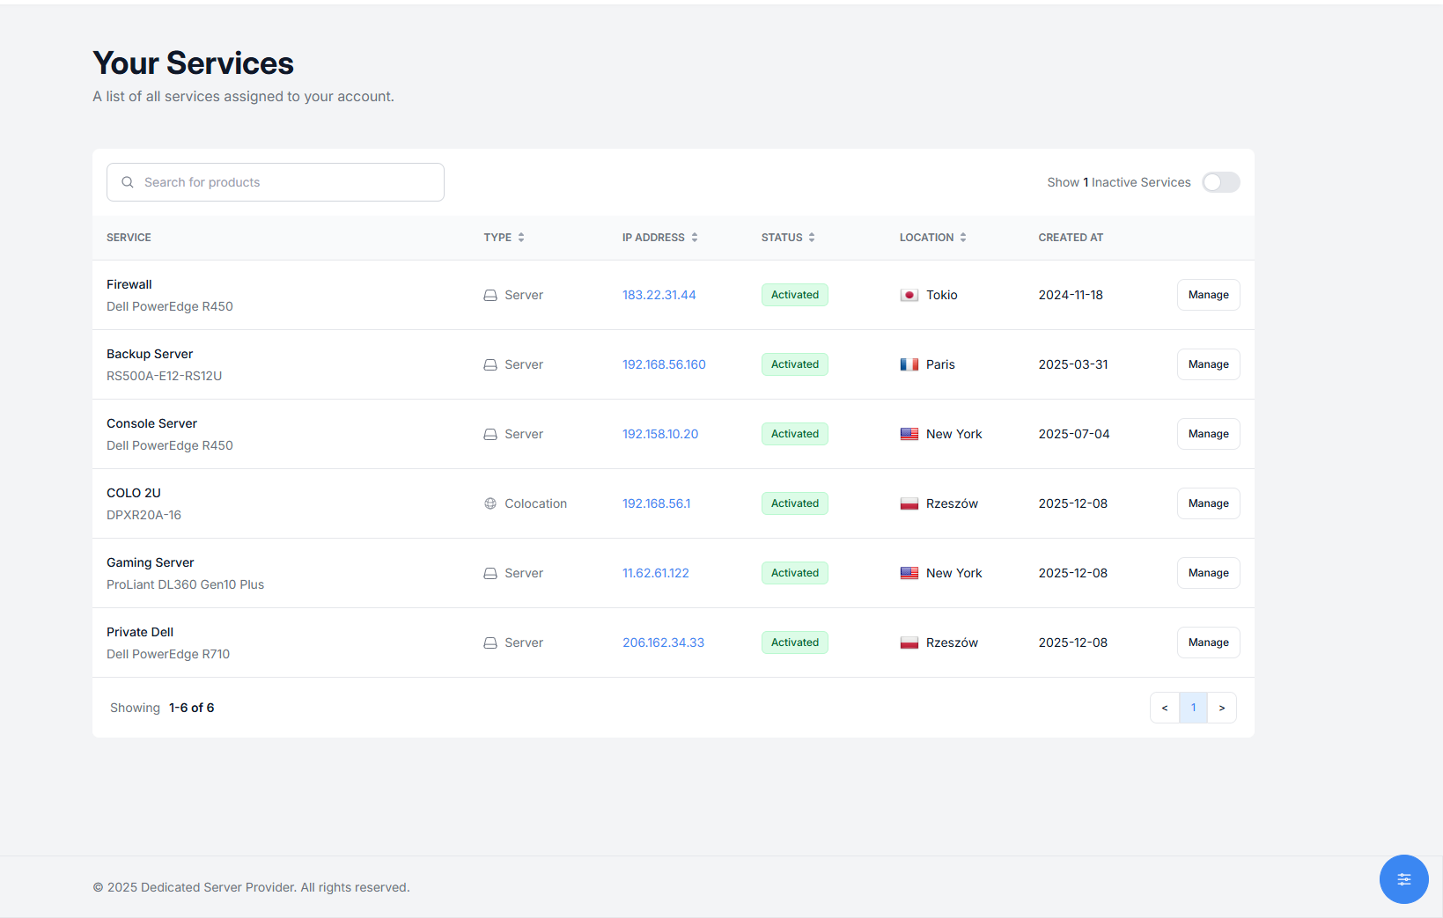This screenshot has width=1443, height=918.
Task: Click the US flag in Gaming Server row
Action: point(909,573)
